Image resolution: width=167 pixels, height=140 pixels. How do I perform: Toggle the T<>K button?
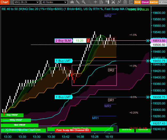138,2
